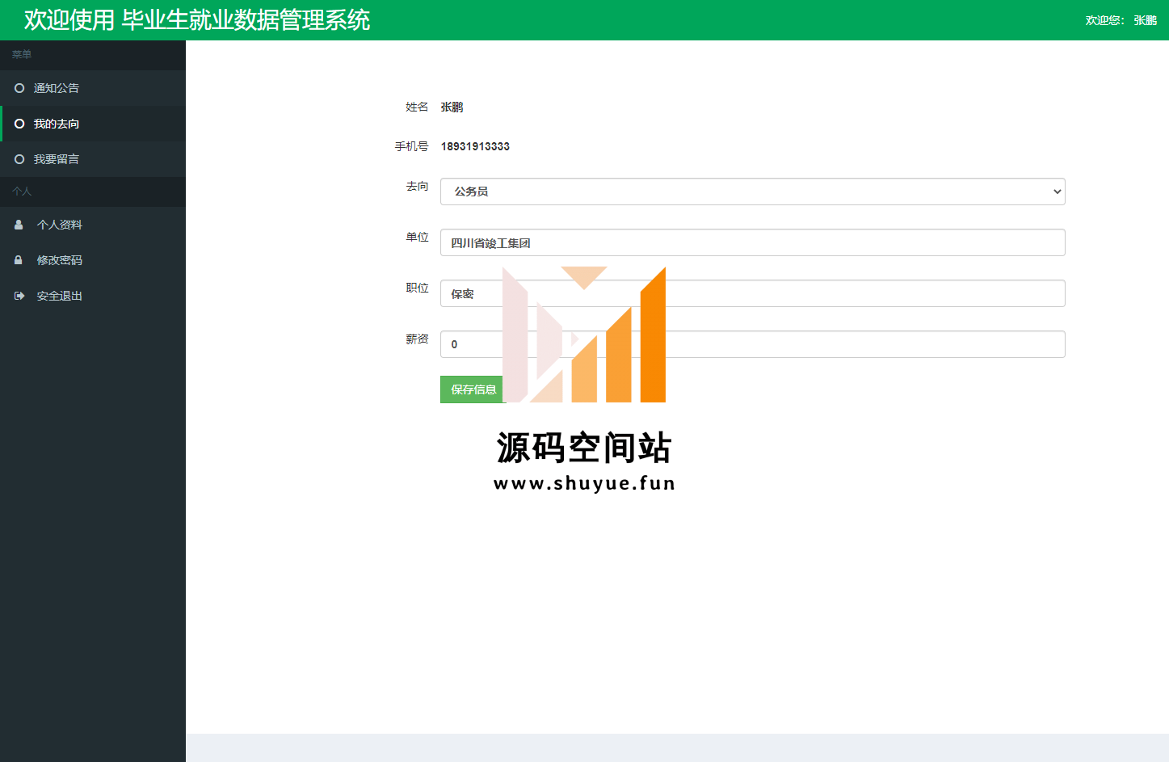Click the 职位 field label
Image resolution: width=1169 pixels, height=762 pixels.
417,288
